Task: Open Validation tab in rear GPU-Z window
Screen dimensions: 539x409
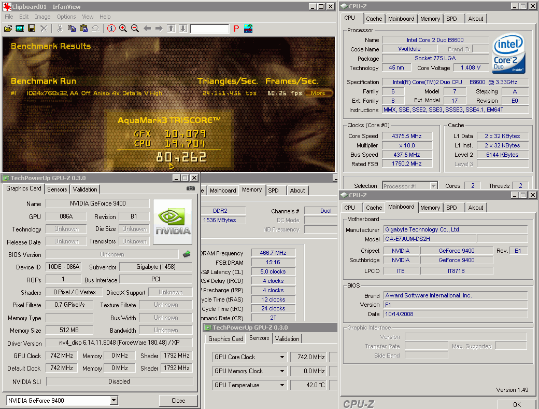Action: (x=287, y=339)
